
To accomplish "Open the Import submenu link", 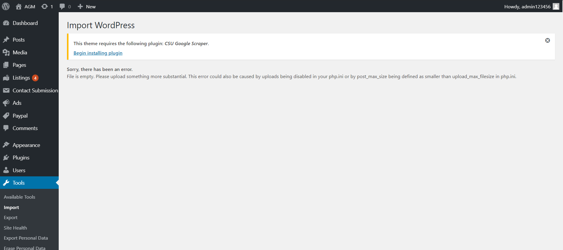I will click(x=11, y=208).
